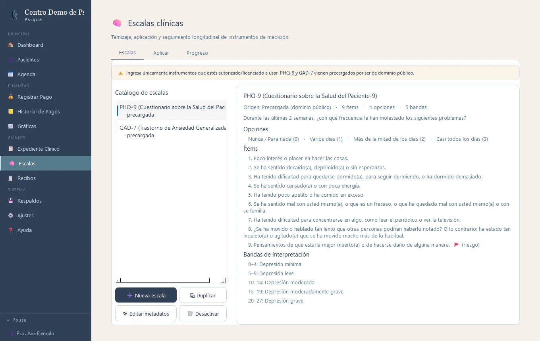Click the brain icon beside Escalas clínicas title
This screenshot has width=540, height=341.
[x=117, y=23]
